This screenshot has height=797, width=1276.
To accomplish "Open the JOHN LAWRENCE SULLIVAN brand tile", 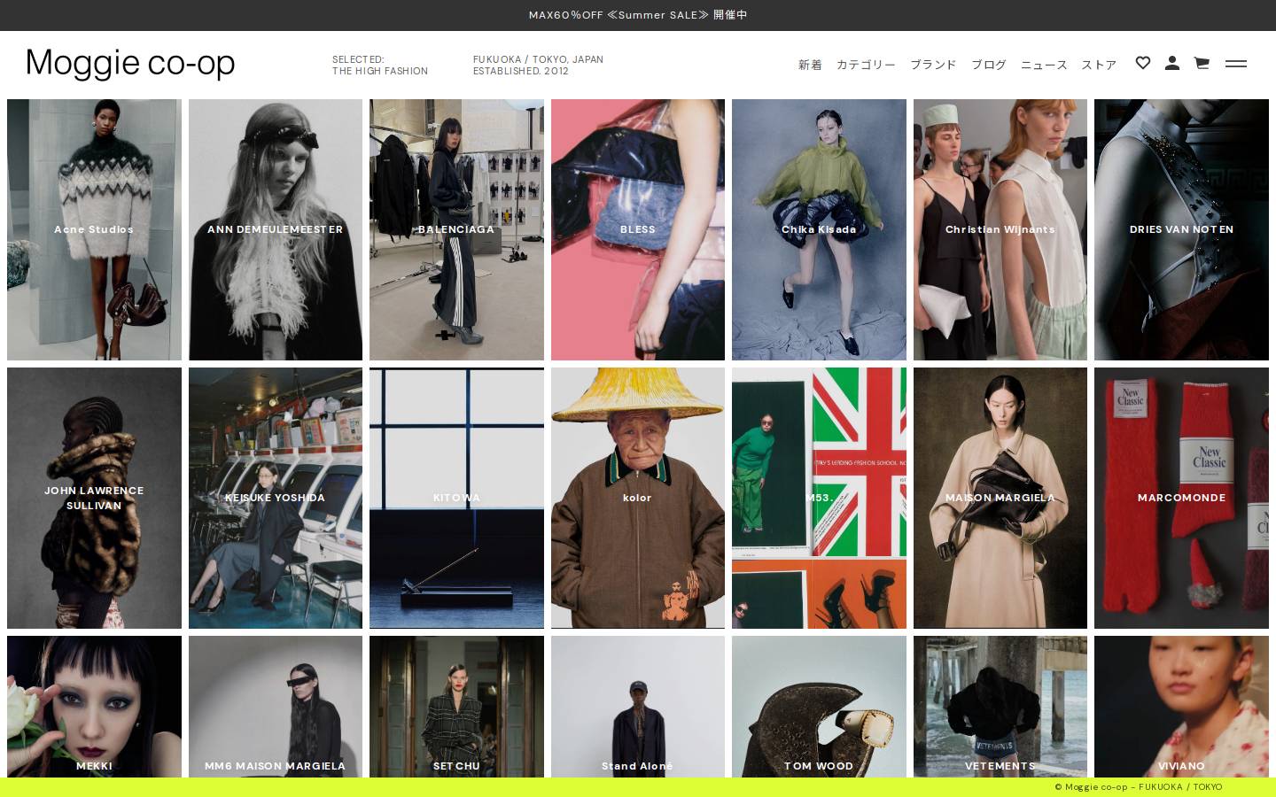I will point(94,498).
